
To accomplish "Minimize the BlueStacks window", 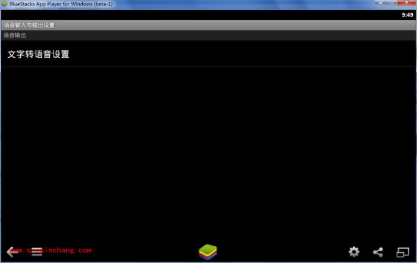I will coord(380,2).
